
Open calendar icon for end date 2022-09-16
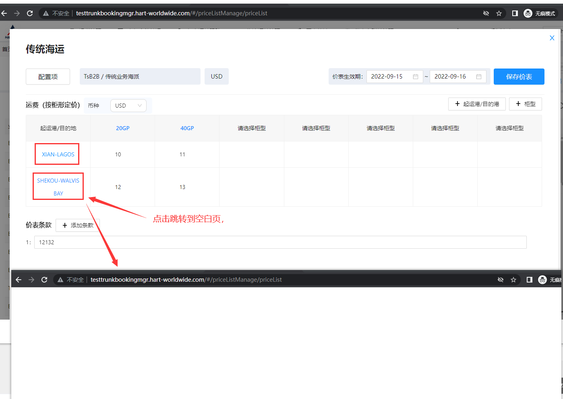click(x=479, y=77)
